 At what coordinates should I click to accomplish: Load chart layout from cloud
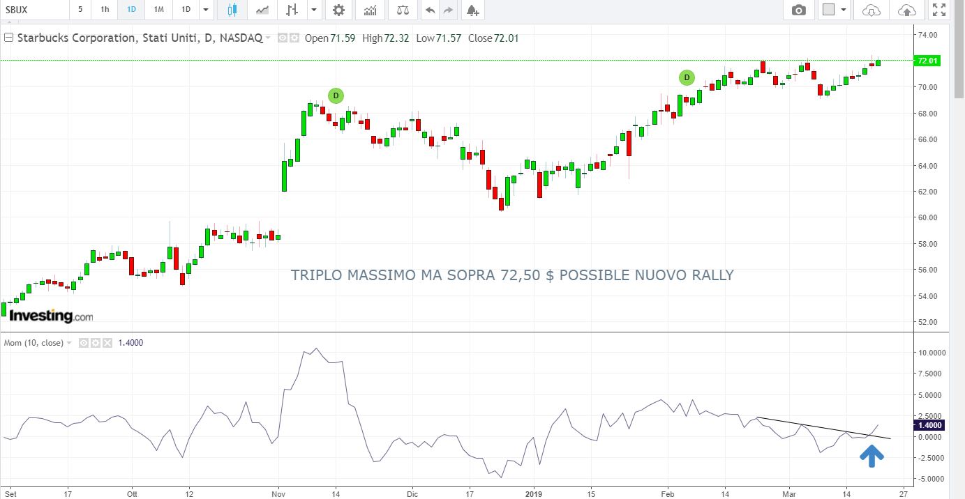pos(872,10)
